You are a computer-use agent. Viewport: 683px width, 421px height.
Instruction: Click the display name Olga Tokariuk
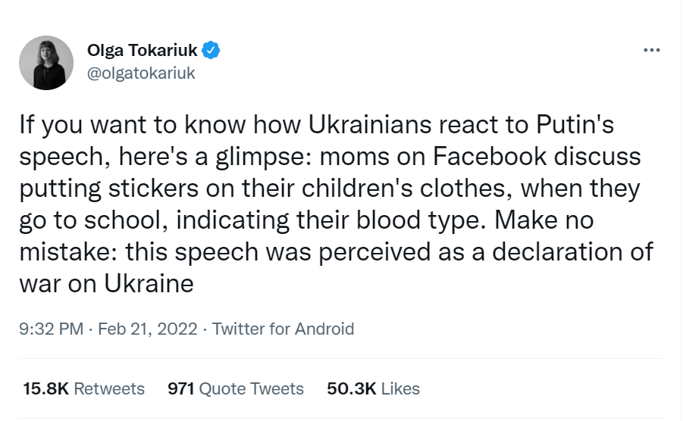pyautogui.click(x=143, y=51)
